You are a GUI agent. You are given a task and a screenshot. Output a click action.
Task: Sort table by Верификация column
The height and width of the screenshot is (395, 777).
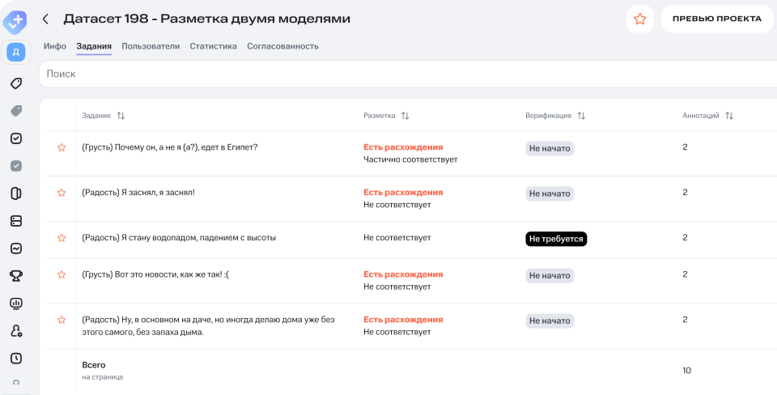click(581, 116)
